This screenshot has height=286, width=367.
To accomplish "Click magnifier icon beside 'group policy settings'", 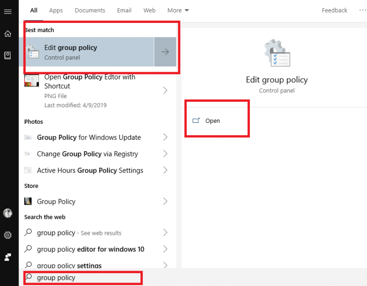I will click(x=28, y=265).
